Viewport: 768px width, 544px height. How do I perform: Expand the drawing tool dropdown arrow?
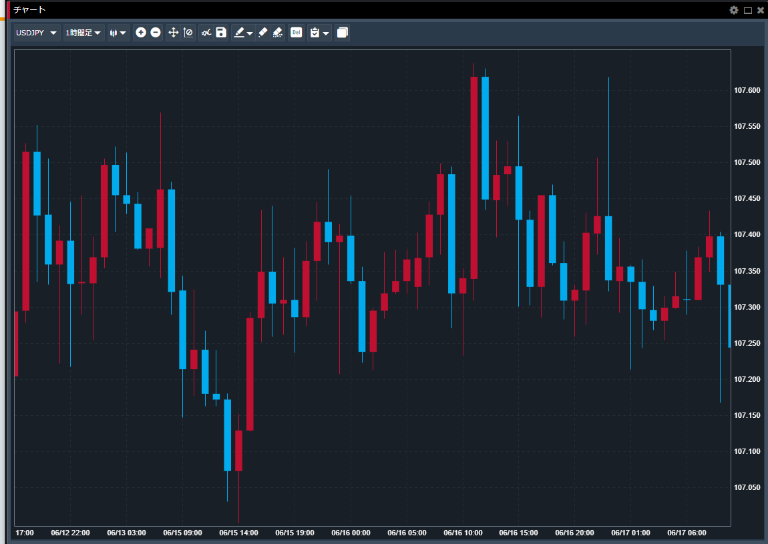coord(250,33)
